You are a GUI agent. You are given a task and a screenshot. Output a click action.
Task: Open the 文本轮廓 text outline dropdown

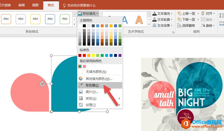162,19
